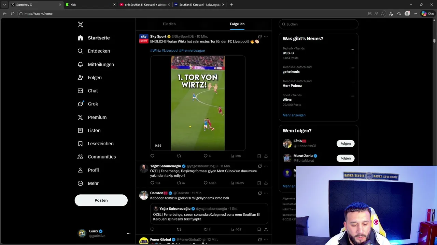
Task: Switch to the Für dich tab
Action: coord(169,24)
